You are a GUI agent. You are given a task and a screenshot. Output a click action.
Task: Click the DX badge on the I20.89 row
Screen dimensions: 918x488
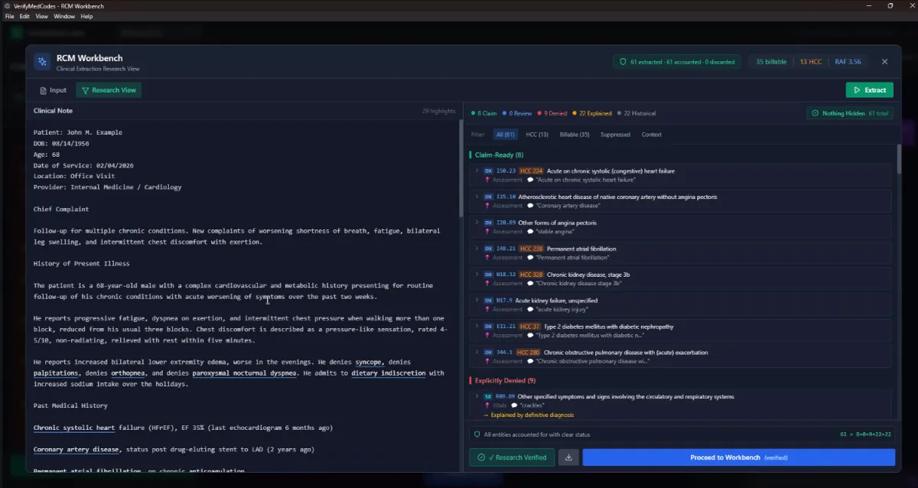coord(488,223)
